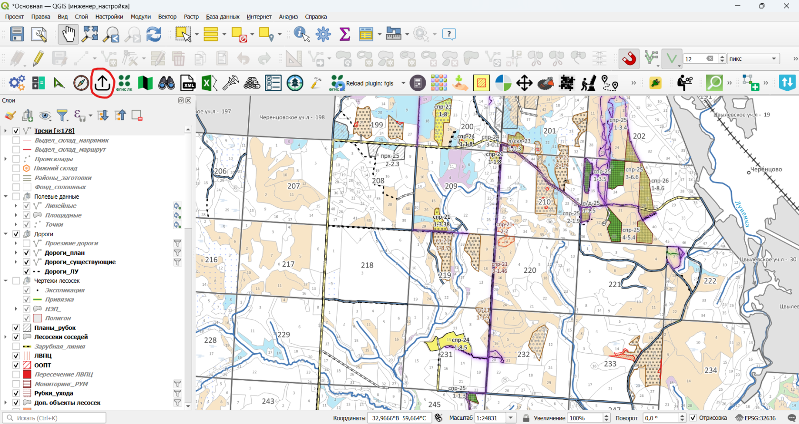Click the Save Project floppy icon
The width and height of the screenshot is (799, 424).
pos(17,34)
